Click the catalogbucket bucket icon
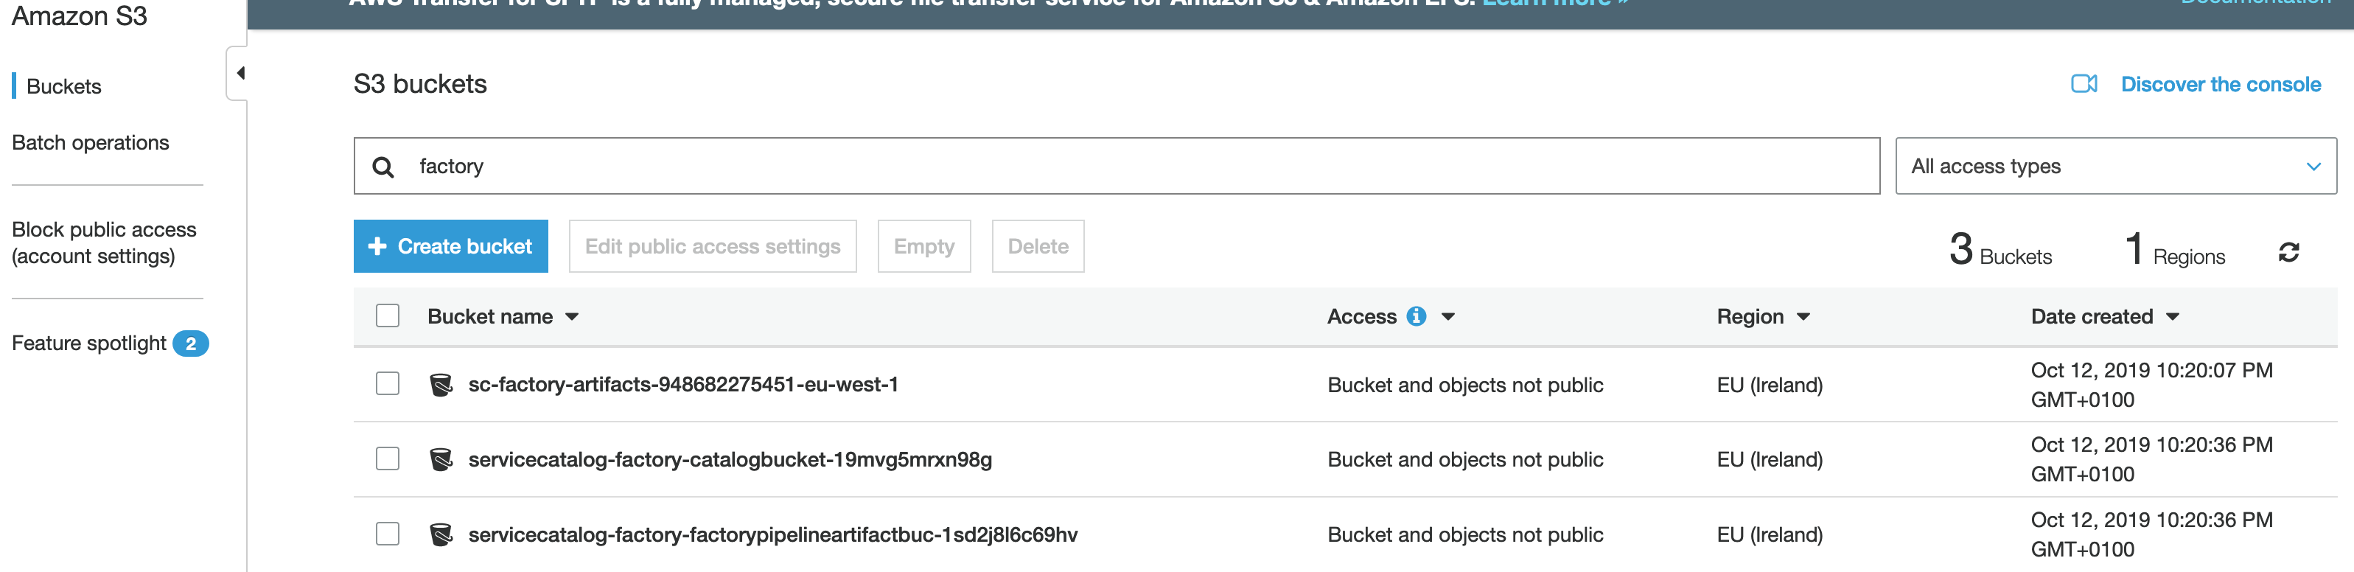2354x572 pixels. click(441, 460)
